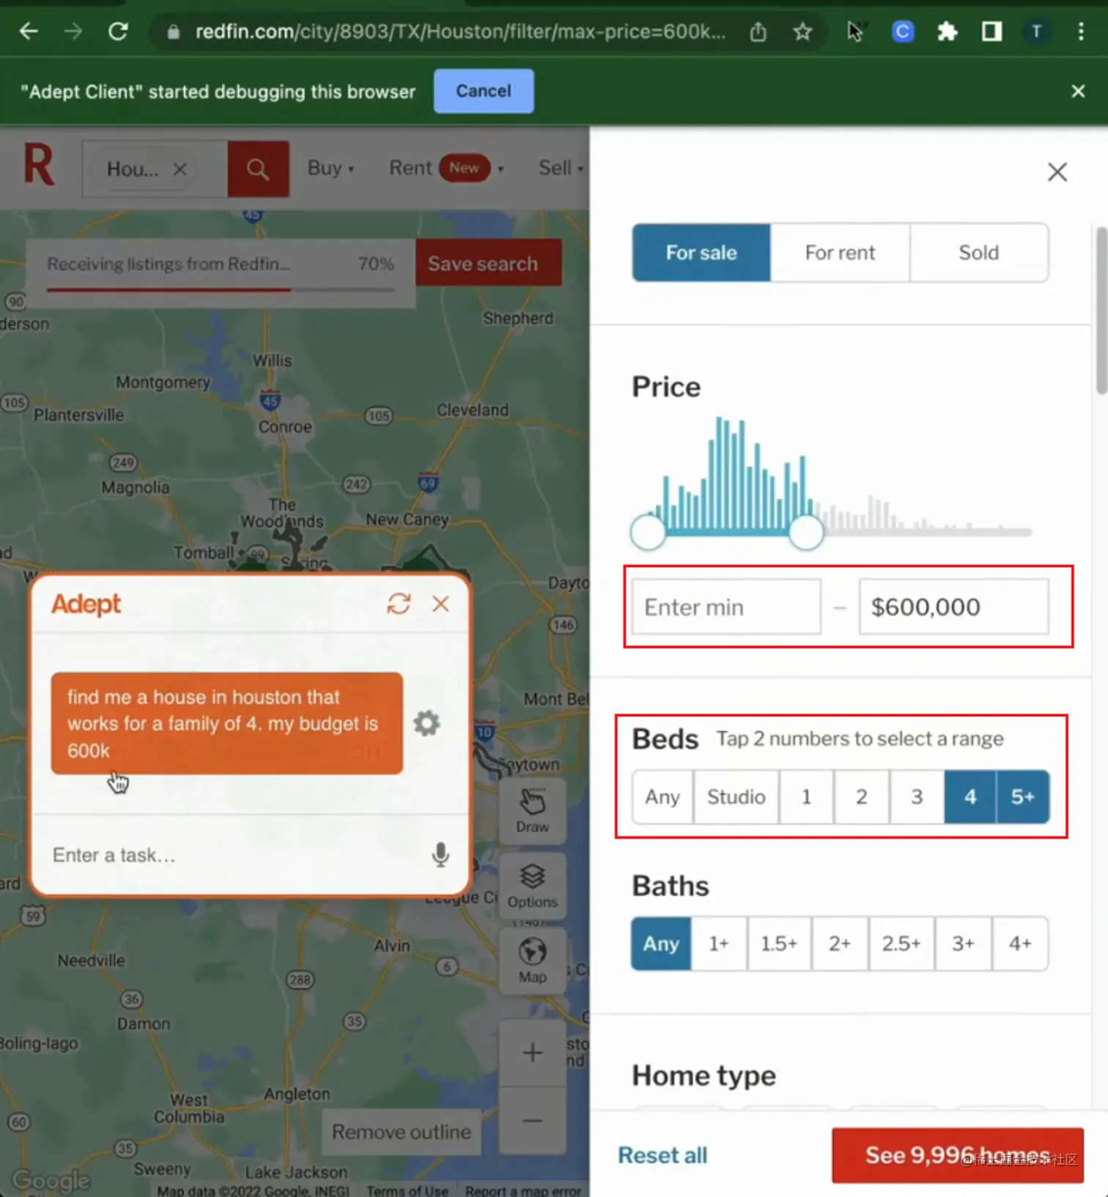This screenshot has height=1197, width=1108.
Task: Switch to the For rent tab
Action: pos(840,253)
